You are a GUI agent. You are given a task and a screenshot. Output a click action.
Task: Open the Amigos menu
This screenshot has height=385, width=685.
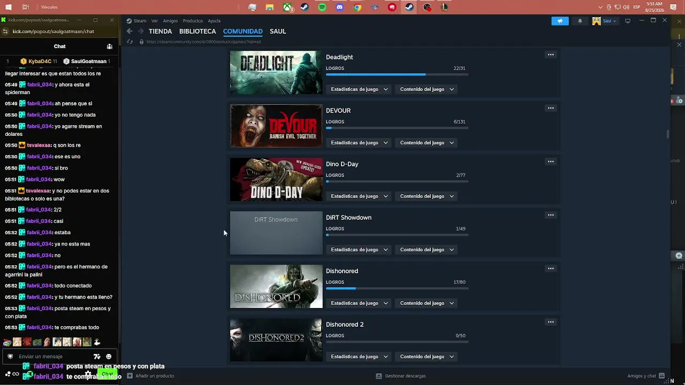click(170, 21)
